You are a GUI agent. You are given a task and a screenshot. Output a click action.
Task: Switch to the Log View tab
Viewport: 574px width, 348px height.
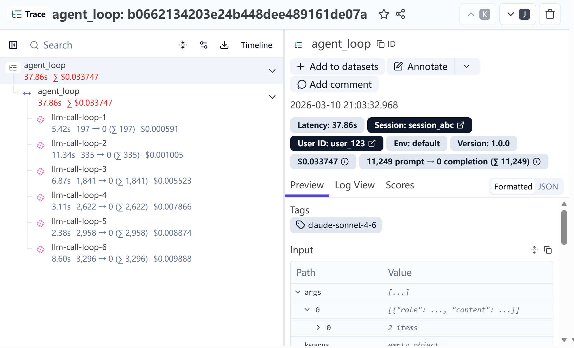click(x=354, y=185)
